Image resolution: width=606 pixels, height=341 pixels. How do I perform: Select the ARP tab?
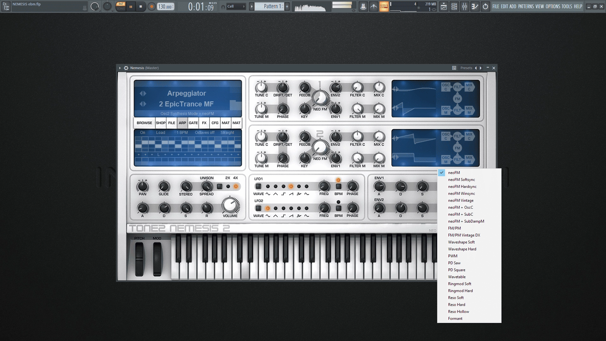[x=182, y=123]
